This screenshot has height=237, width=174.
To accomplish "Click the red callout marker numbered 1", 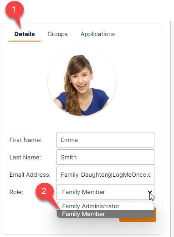I will pos(15,10).
